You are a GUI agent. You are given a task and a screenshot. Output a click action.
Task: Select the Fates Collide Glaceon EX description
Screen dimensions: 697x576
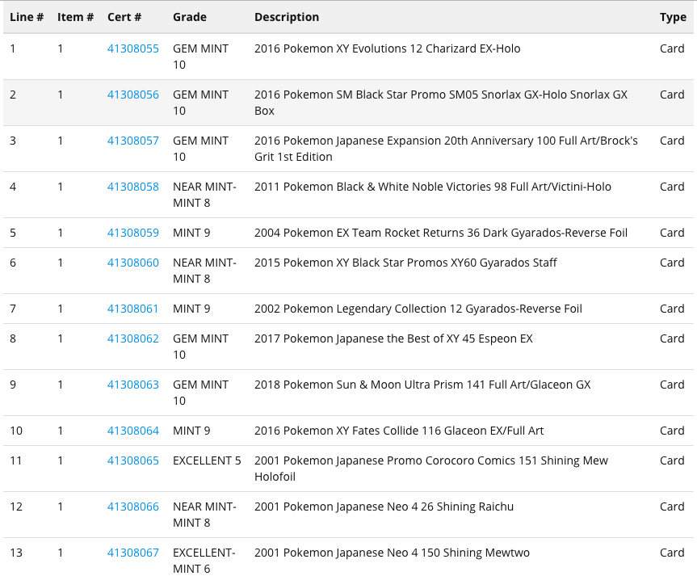click(399, 431)
